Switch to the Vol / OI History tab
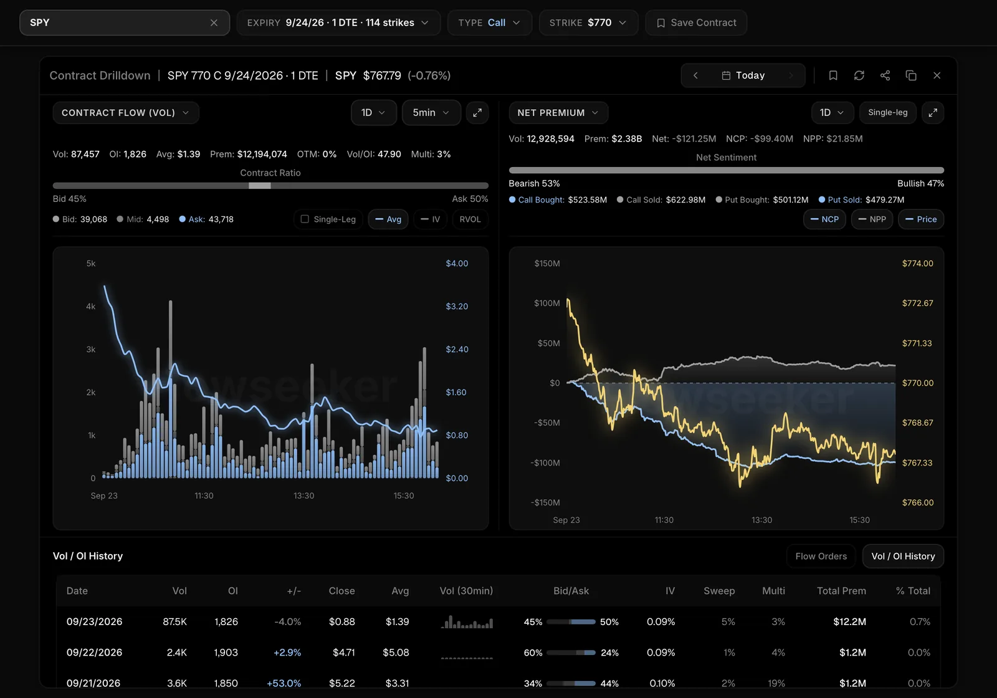This screenshot has width=997, height=698. (x=903, y=557)
